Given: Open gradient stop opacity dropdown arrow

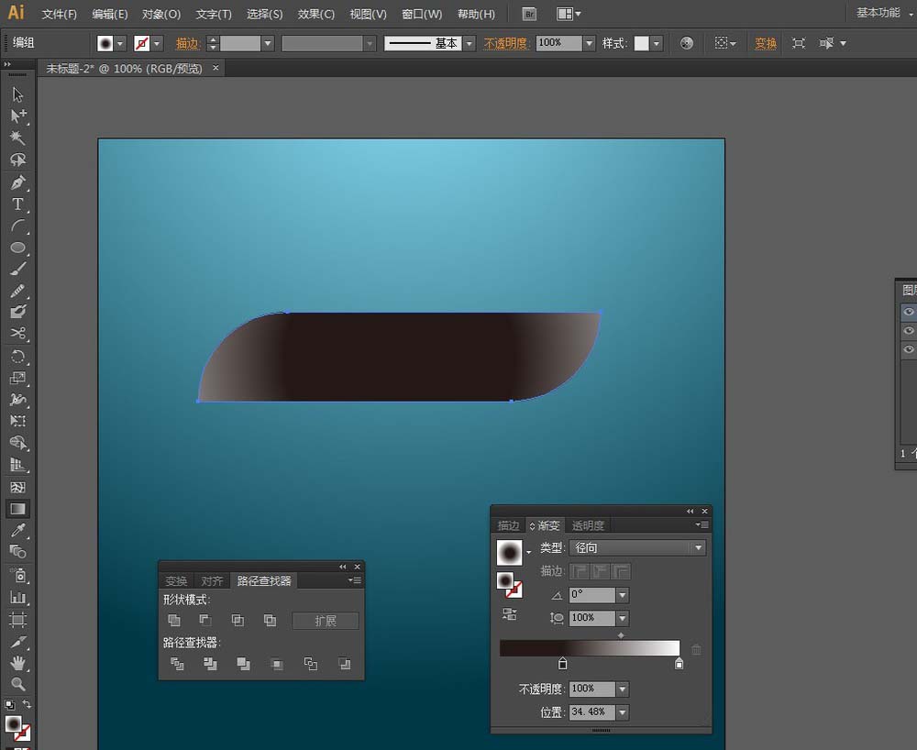Looking at the screenshot, I should [x=623, y=689].
